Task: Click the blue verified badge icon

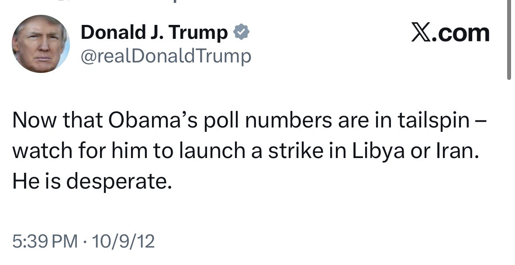Action: click(x=242, y=33)
